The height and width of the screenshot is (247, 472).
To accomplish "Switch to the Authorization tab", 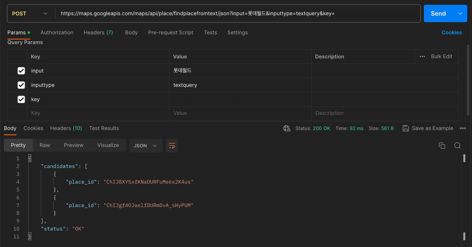I will pyautogui.click(x=57, y=33).
